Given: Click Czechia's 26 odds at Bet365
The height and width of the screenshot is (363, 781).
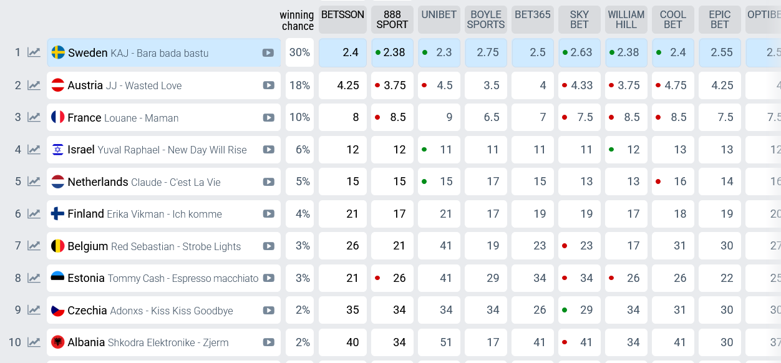Looking at the screenshot, I should coord(533,310).
